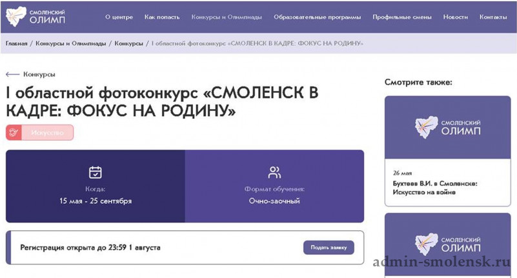Select Профильные смены in the top menu
The image size is (517, 278).
pos(401,17)
